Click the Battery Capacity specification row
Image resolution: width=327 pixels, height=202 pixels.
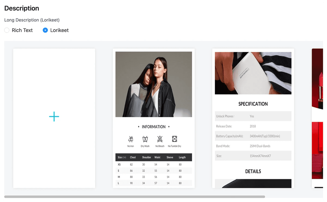[253, 136]
